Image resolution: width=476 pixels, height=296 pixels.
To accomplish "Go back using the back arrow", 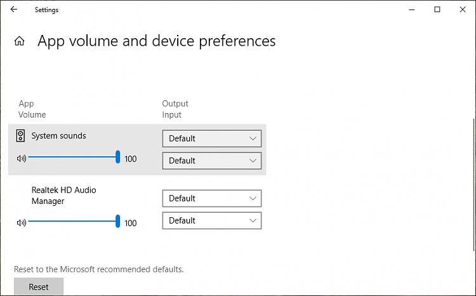I will pos(14,10).
